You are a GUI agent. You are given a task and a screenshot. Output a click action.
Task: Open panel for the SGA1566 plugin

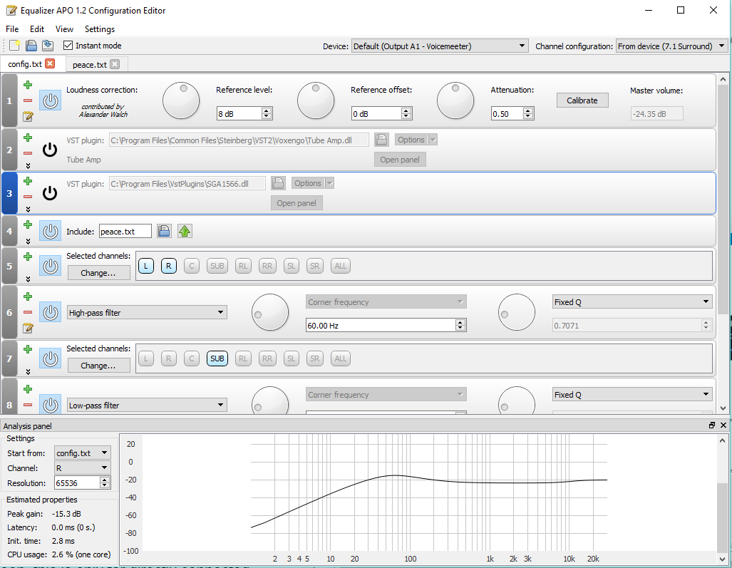click(297, 202)
